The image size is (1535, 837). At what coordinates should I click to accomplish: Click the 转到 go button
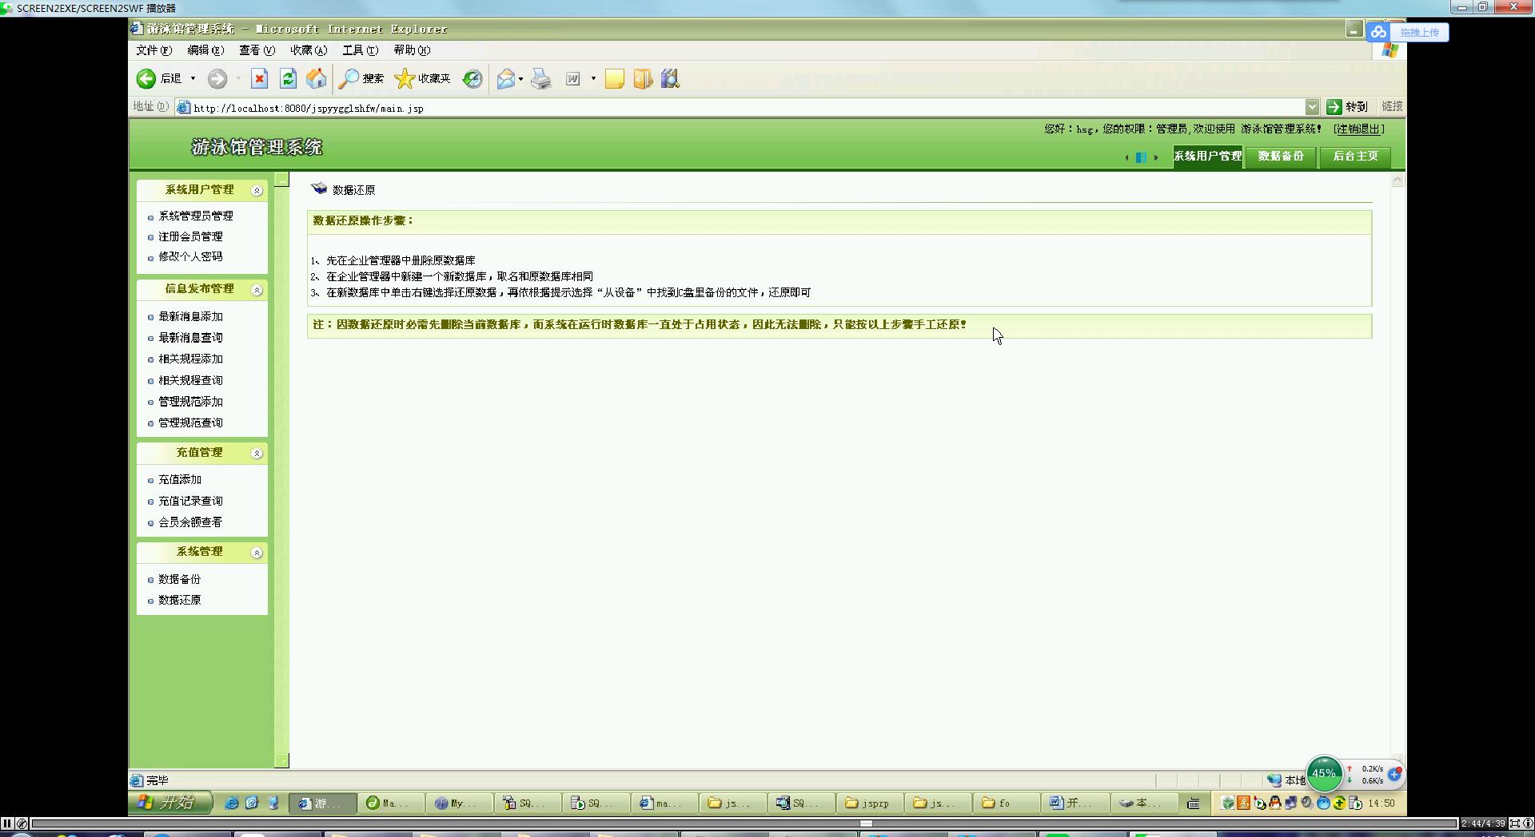pos(1348,106)
